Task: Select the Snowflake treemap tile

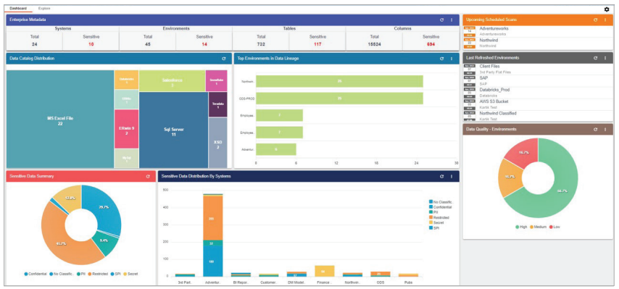Action: [216, 81]
